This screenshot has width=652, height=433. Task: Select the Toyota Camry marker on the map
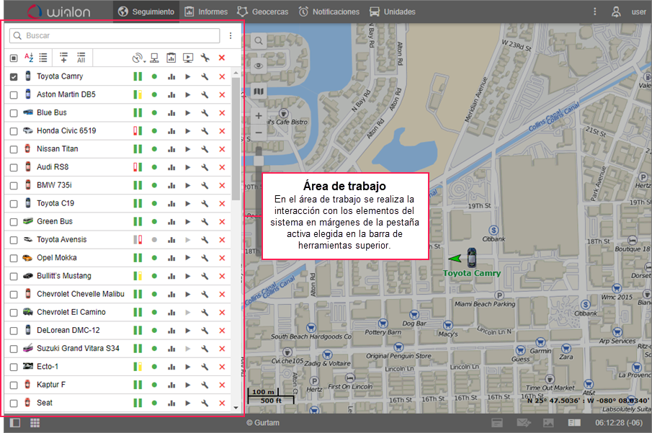[472, 258]
